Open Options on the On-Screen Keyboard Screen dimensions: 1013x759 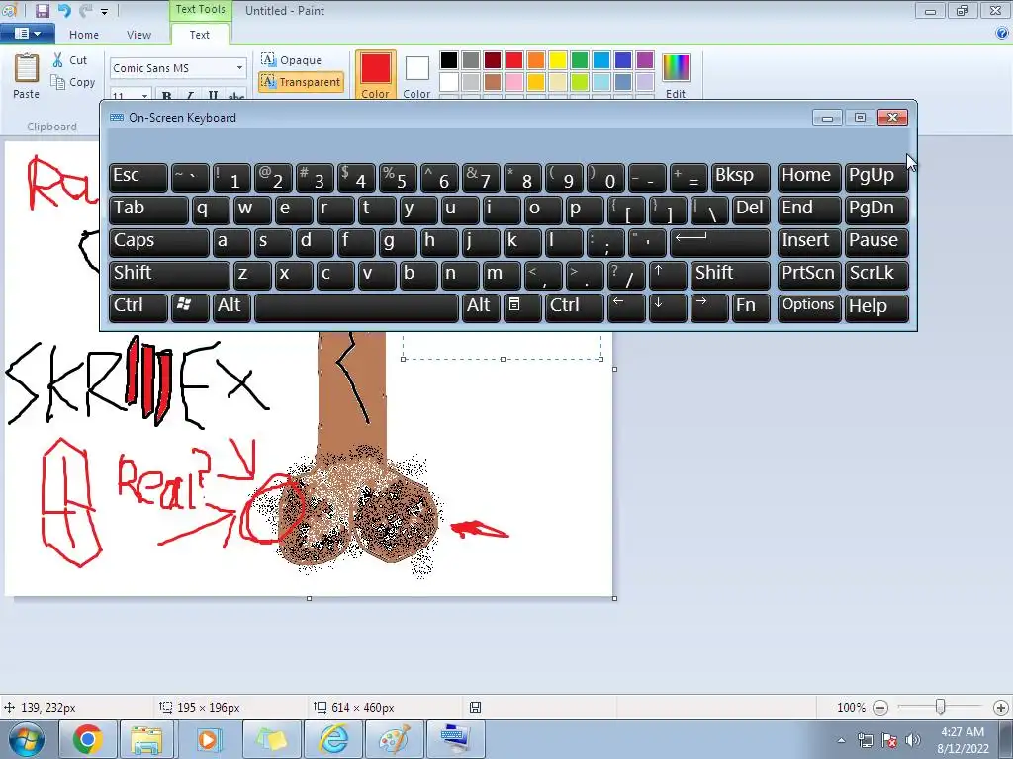[809, 306]
